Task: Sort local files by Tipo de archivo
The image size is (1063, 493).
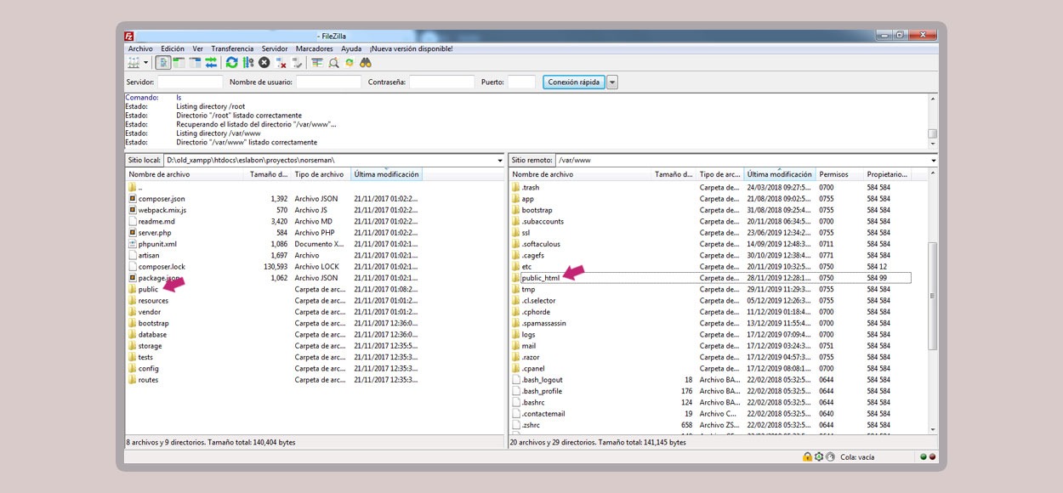Action: (x=321, y=174)
